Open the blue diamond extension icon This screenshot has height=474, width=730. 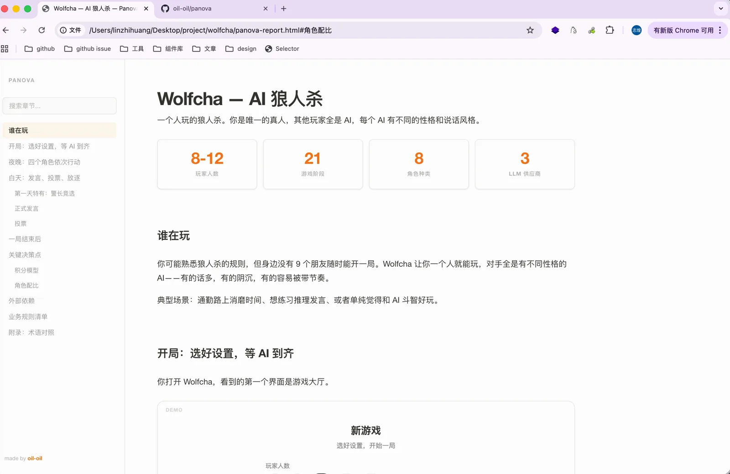tap(555, 30)
